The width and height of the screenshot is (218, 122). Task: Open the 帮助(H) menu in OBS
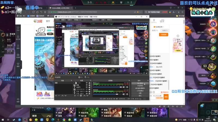110,20
